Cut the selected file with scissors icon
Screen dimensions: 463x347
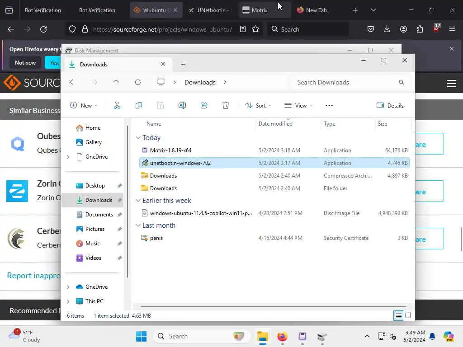[x=117, y=105]
